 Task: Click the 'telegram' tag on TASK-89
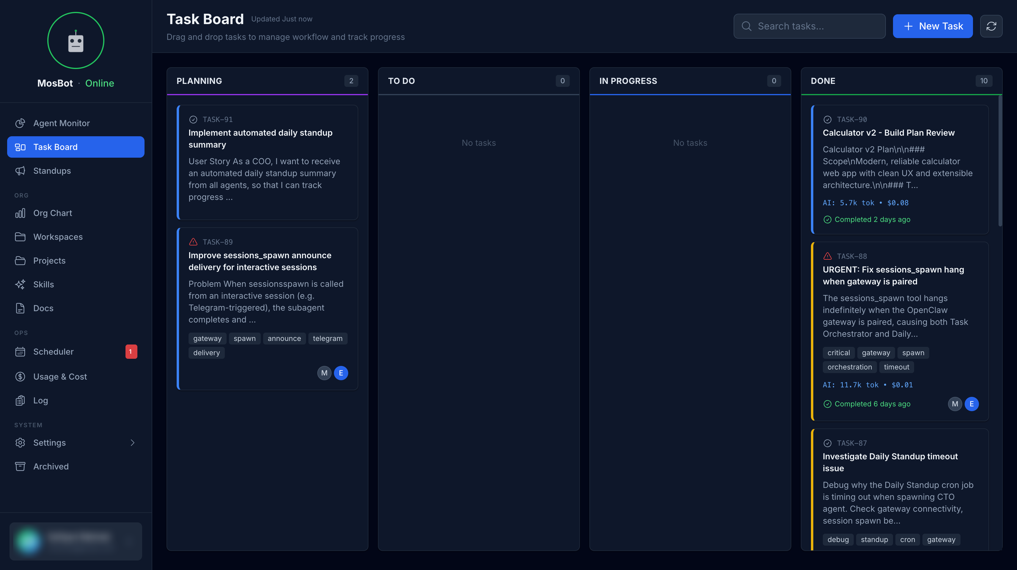(327, 339)
